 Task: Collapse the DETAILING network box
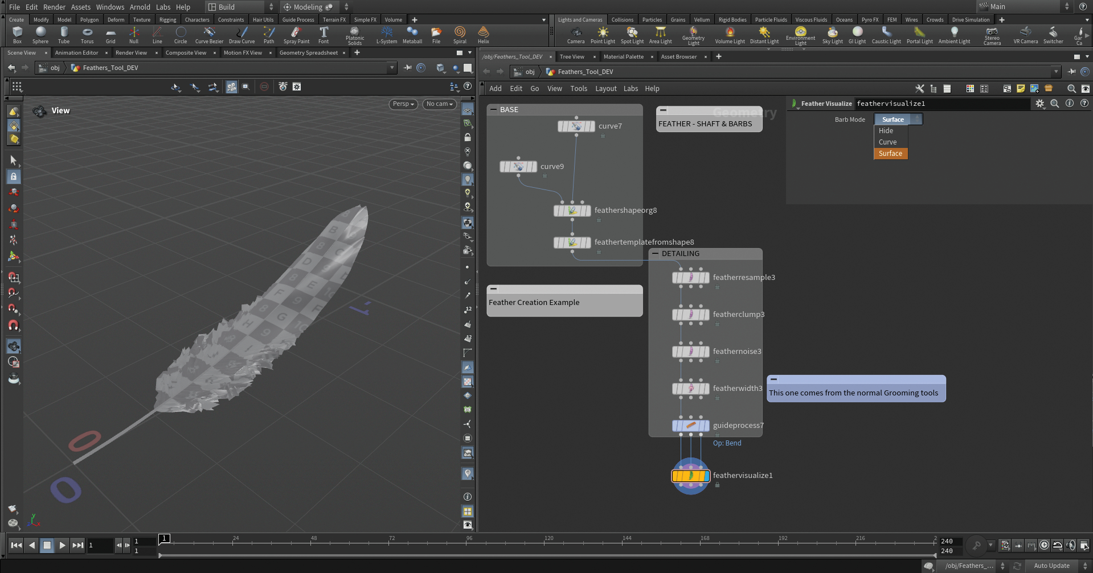[x=655, y=254]
